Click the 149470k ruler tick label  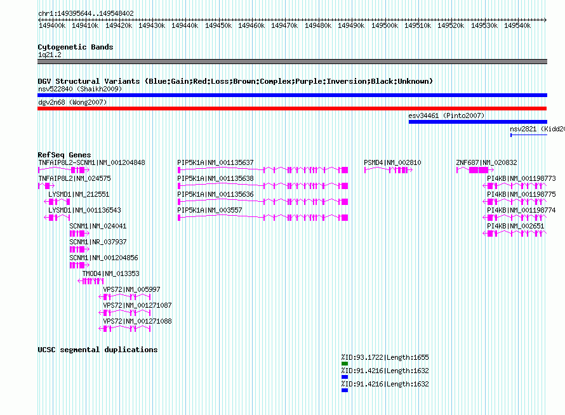[284, 25]
